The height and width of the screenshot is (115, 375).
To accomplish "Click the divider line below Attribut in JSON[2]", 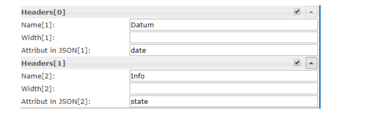I will pos(170,108).
